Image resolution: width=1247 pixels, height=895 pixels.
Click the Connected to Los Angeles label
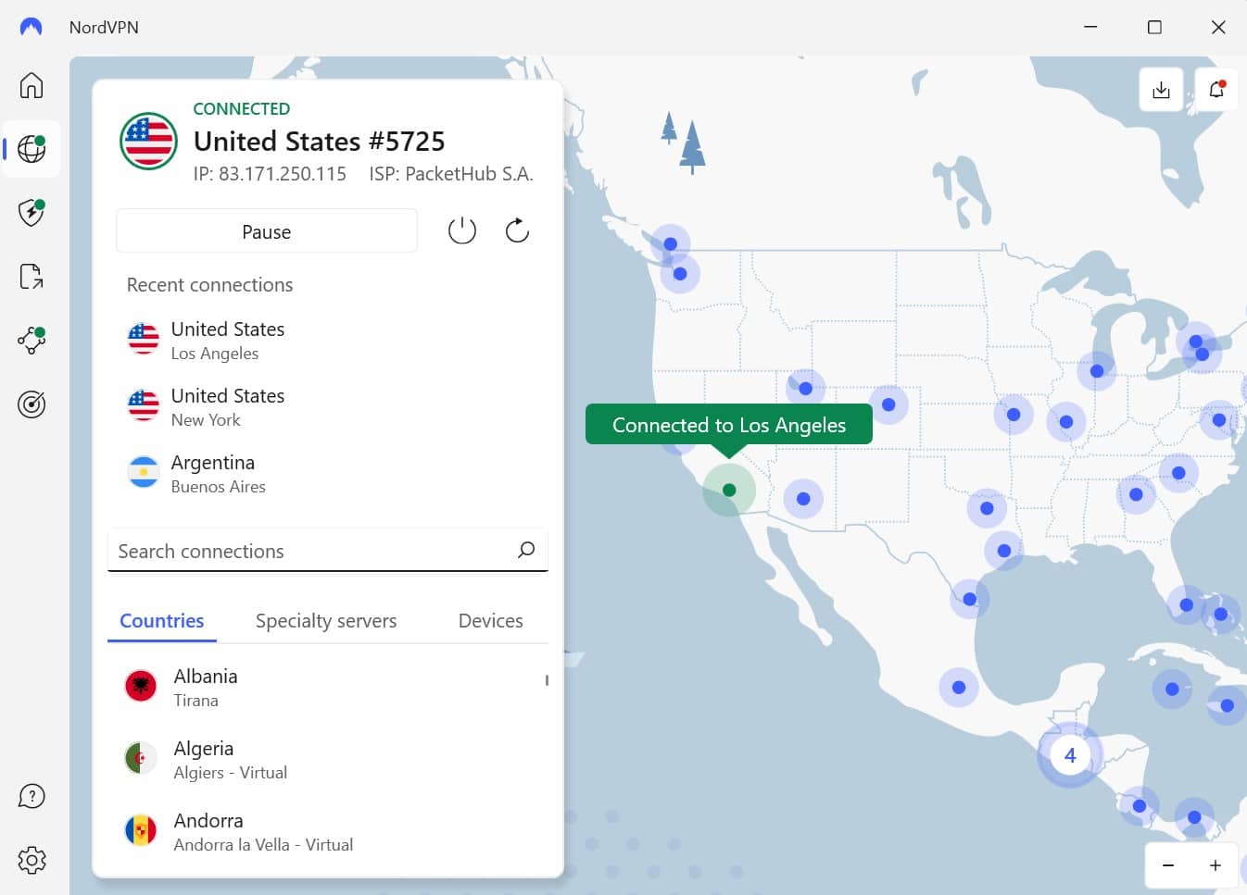pos(729,425)
